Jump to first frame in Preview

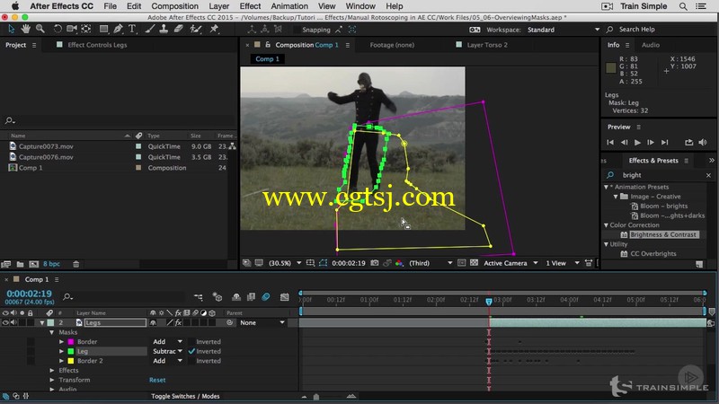point(610,143)
